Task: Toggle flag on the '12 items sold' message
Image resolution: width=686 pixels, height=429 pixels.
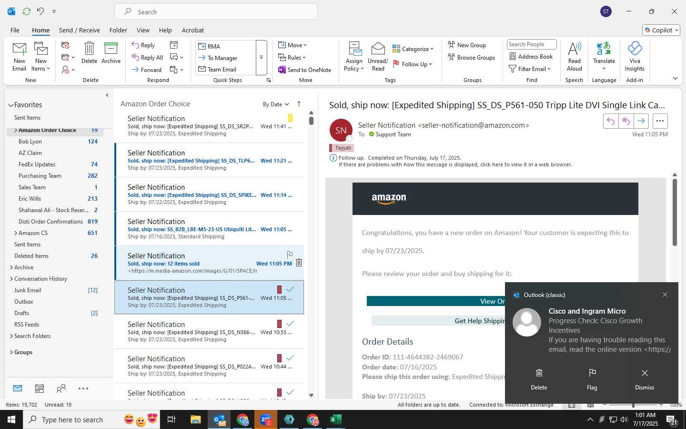Action: point(290,255)
